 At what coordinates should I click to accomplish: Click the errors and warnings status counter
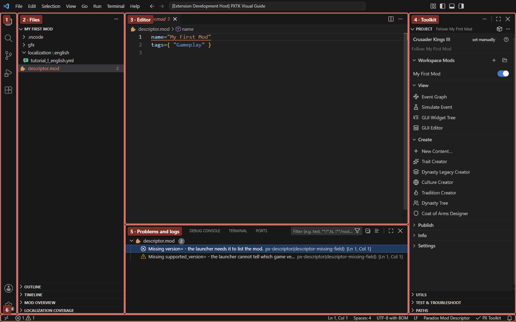point(25,318)
